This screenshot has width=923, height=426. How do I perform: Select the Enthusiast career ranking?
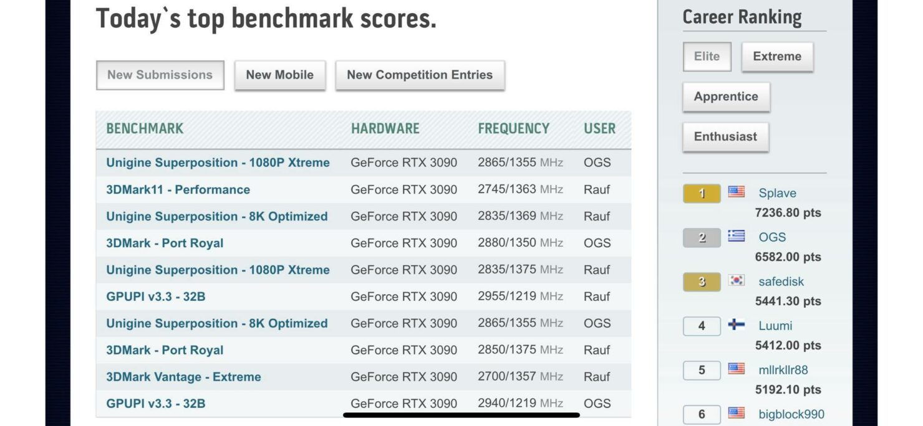(x=725, y=136)
